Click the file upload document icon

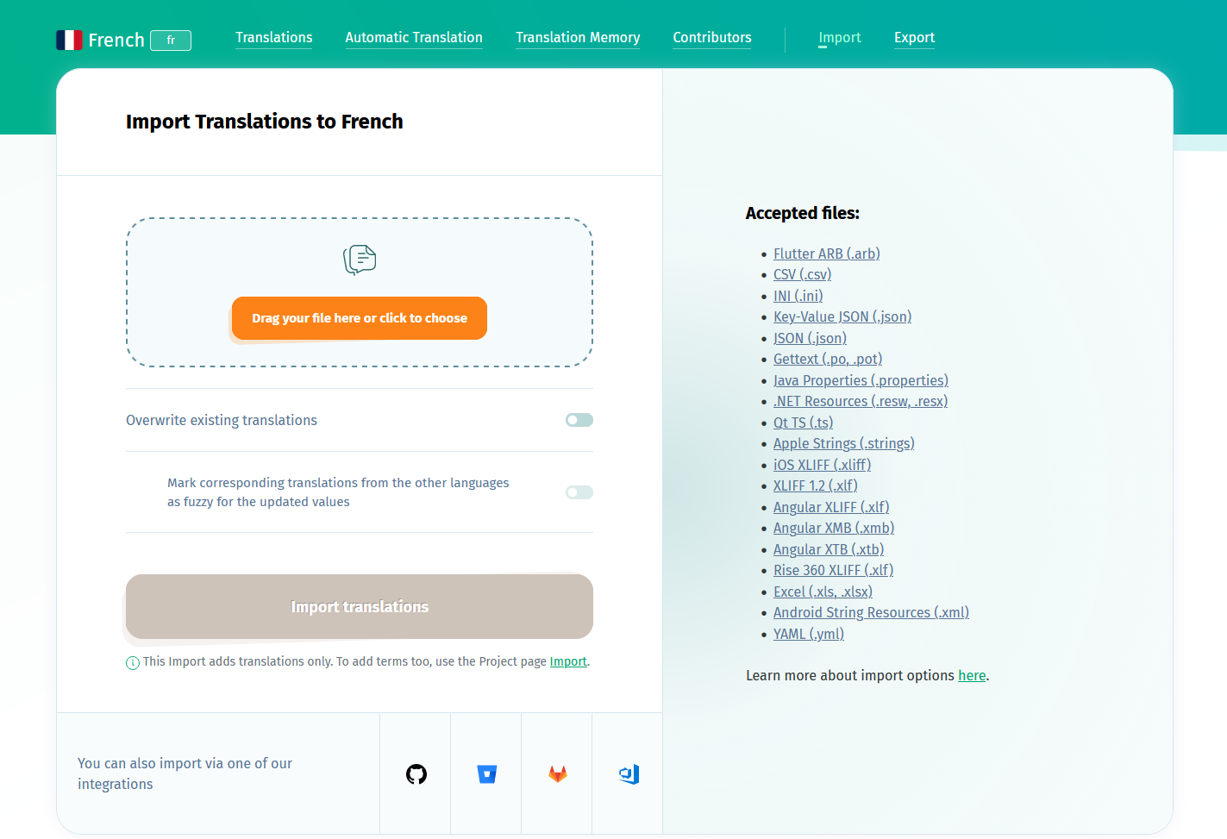(360, 260)
